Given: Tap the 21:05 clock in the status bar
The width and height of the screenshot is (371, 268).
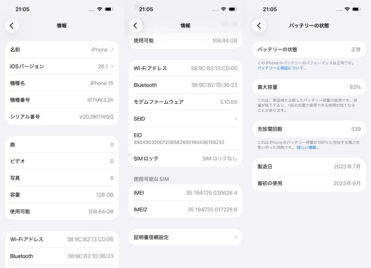Looking at the screenshot, I should click(x=23, y=9).
